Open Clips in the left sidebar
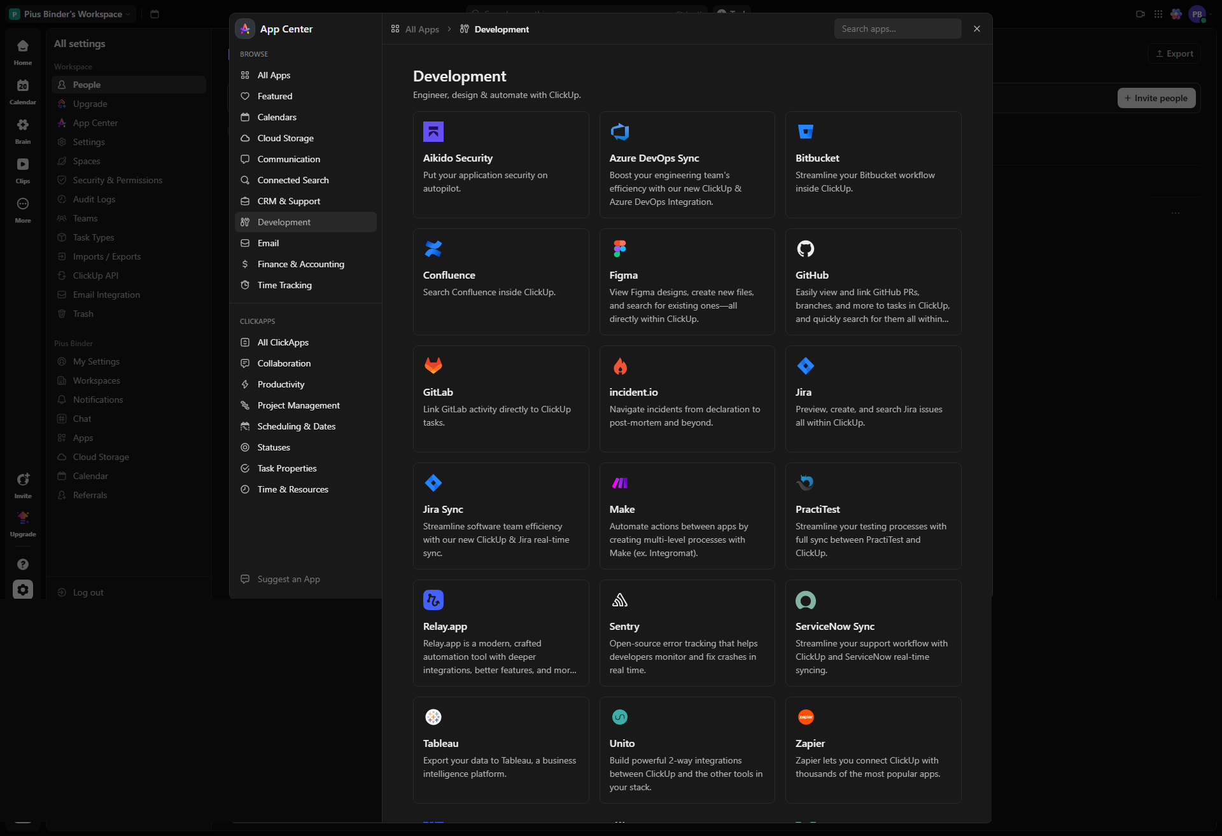Viewport: 1222px width, 836px height. pos(23,171)
